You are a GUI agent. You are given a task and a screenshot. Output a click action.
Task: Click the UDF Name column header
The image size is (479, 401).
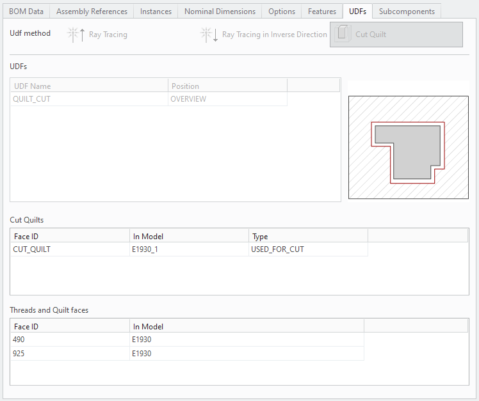pos(89,86)
